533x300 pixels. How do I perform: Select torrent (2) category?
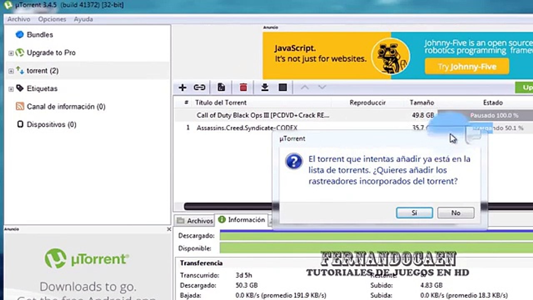point(42,71)
